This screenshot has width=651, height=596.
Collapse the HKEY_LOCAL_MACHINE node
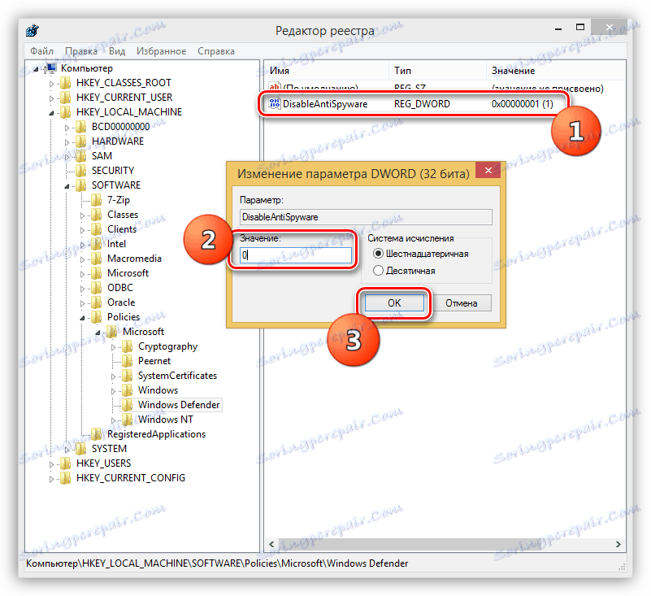click(x=51, y=113)
